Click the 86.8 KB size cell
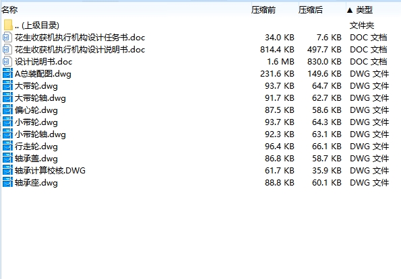This screenshot has width=401, height=279. pyautogui.click(x=280, y=159)
